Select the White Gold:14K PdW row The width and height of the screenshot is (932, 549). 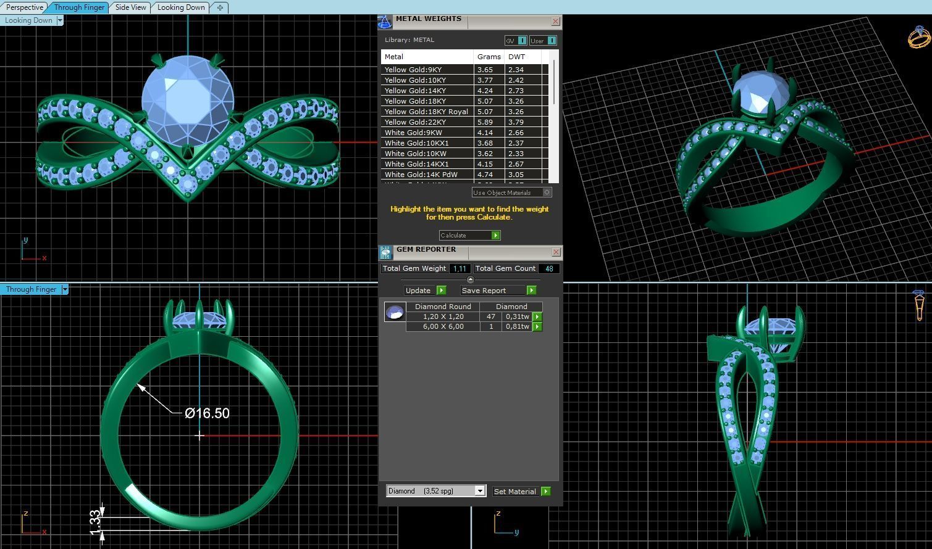point(464,175)
